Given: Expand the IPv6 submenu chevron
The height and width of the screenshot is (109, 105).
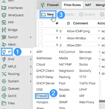Looking at the screenshot, I should pos(31,59).
